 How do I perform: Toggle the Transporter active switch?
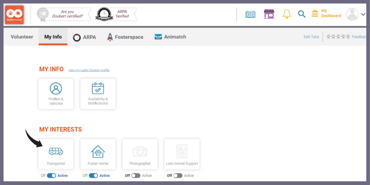(x=51, y=176)
